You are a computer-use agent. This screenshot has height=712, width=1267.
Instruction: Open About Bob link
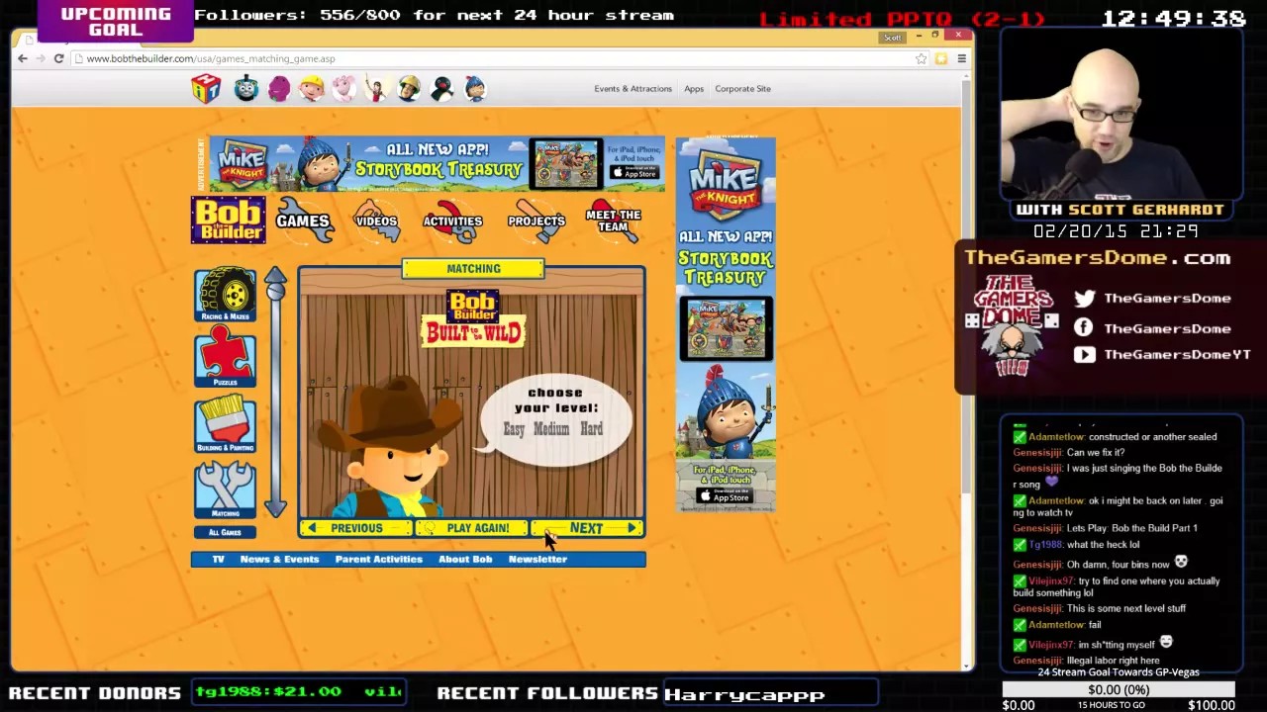pyautogui.click(x=465, y=559)
